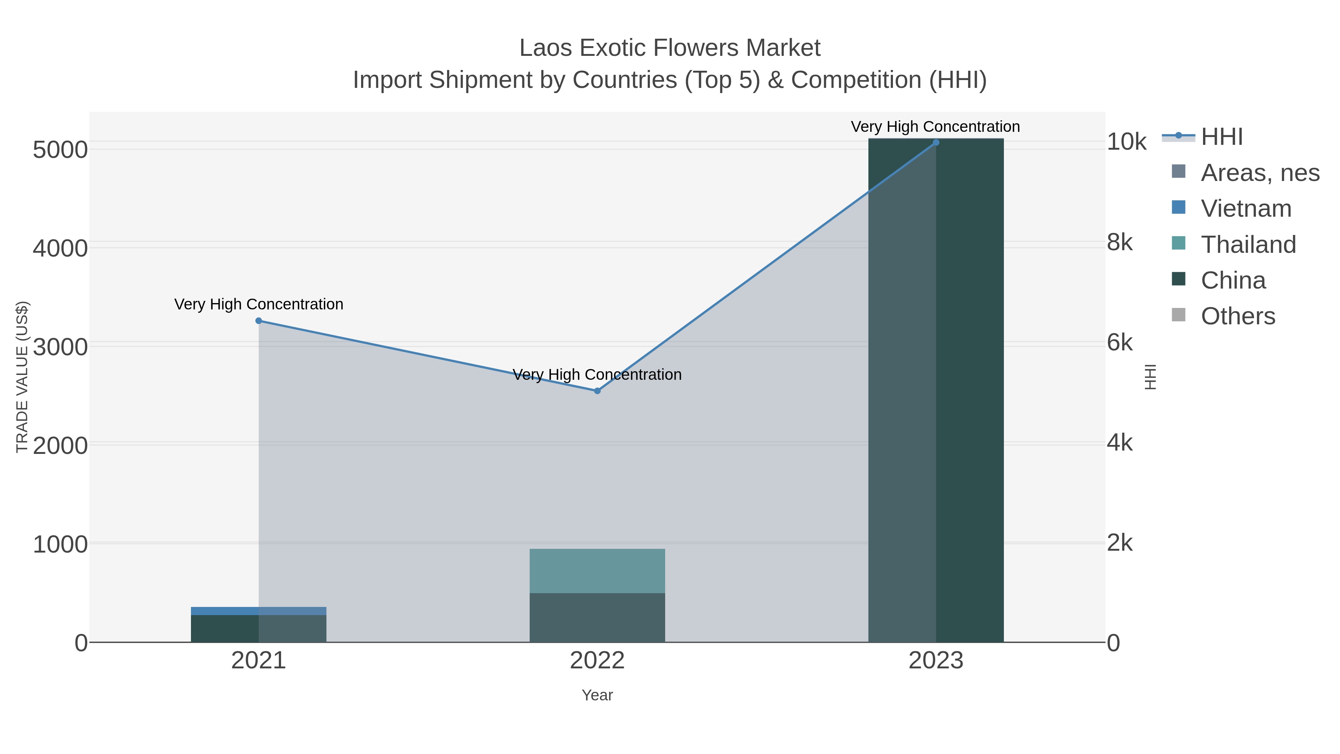Click the 2022 x-axis label

597,661
